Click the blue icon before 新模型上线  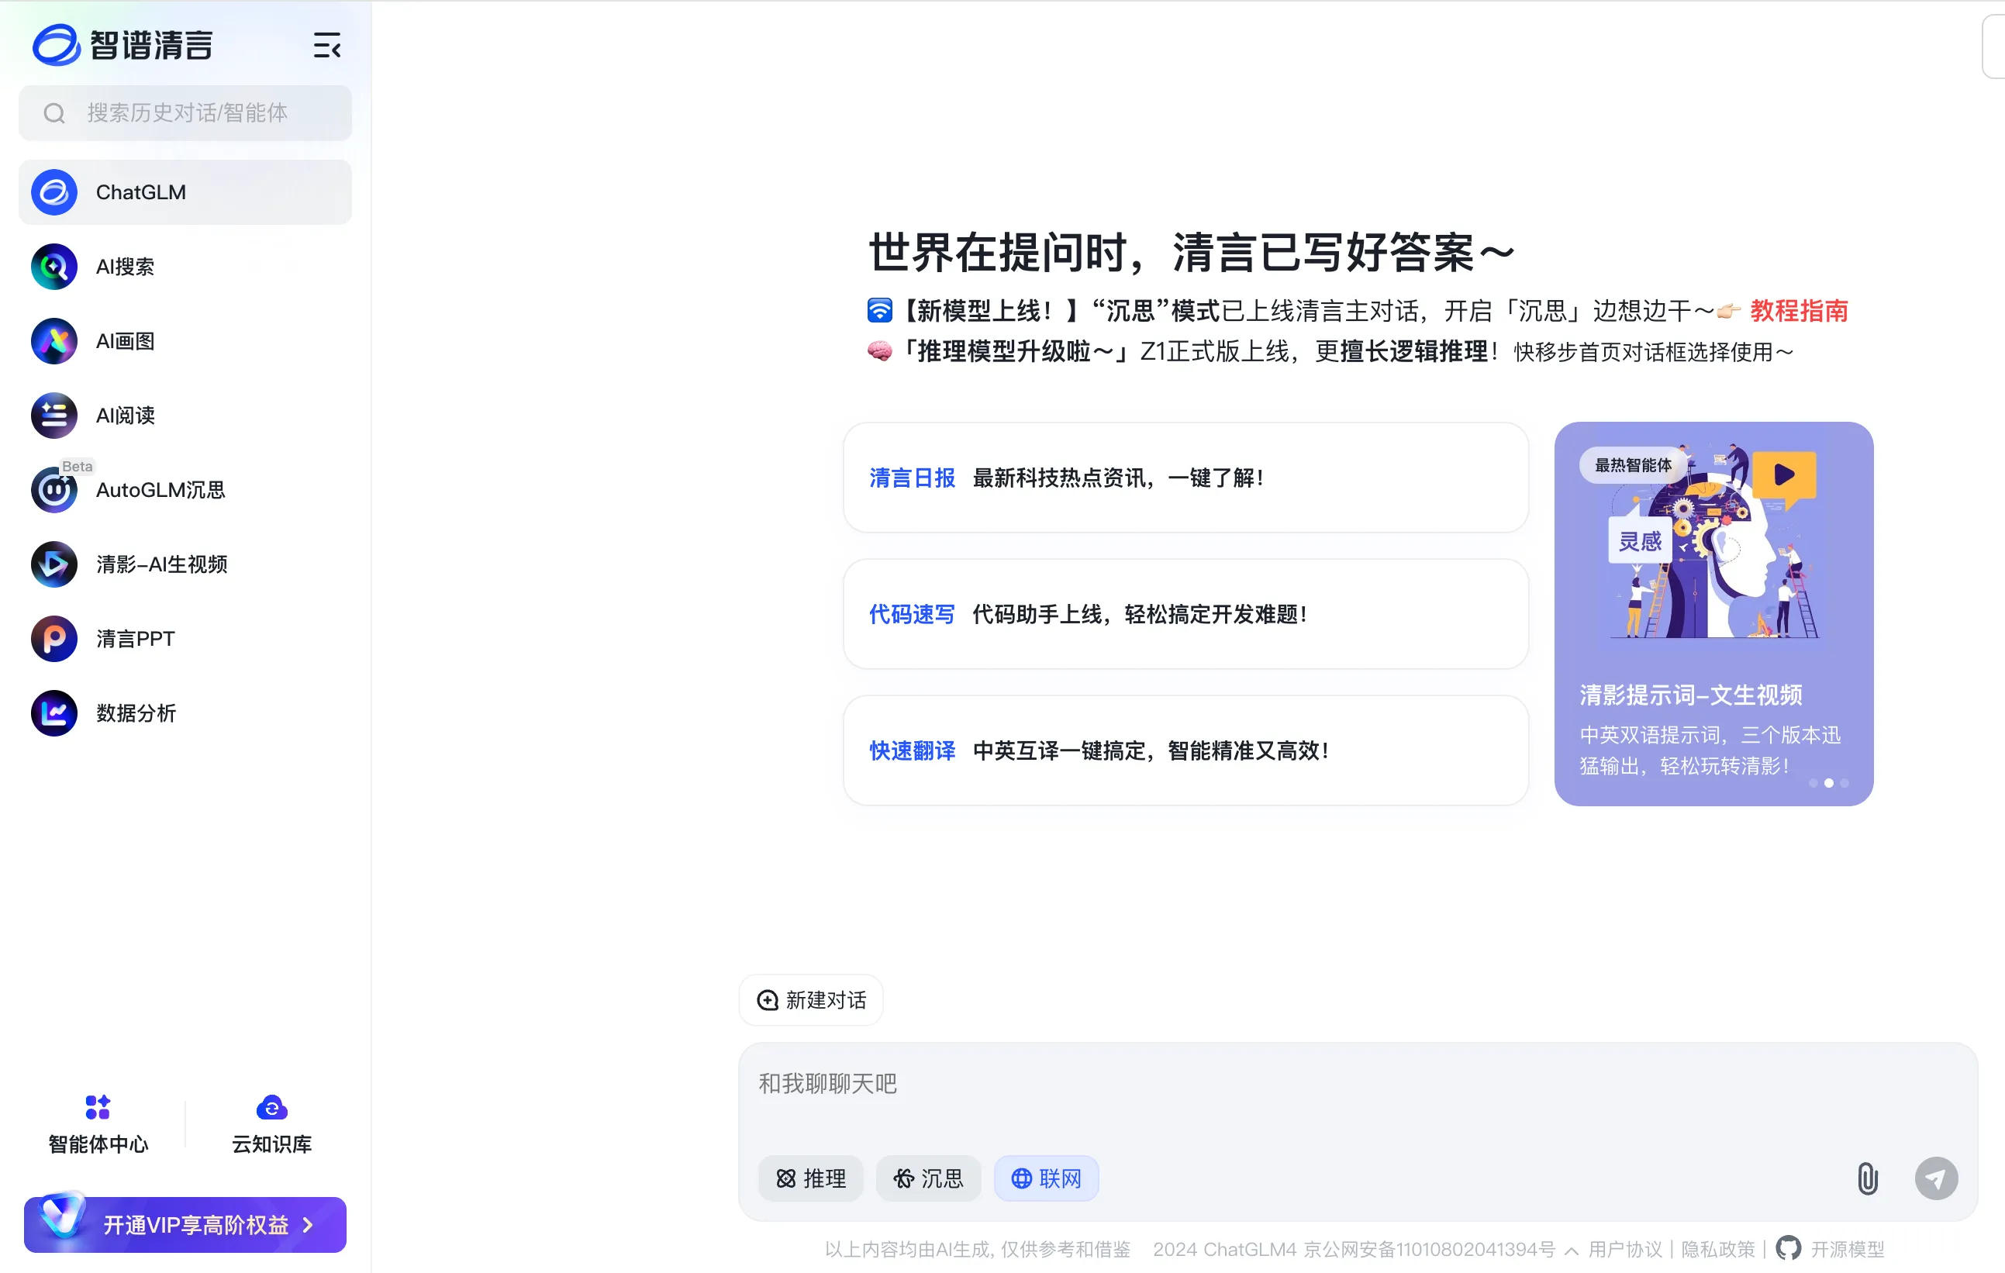879,311
